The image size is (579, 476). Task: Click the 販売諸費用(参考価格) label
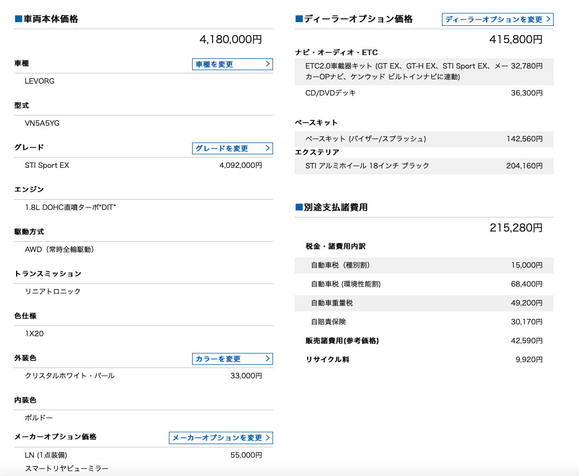[x=342, y=341]
